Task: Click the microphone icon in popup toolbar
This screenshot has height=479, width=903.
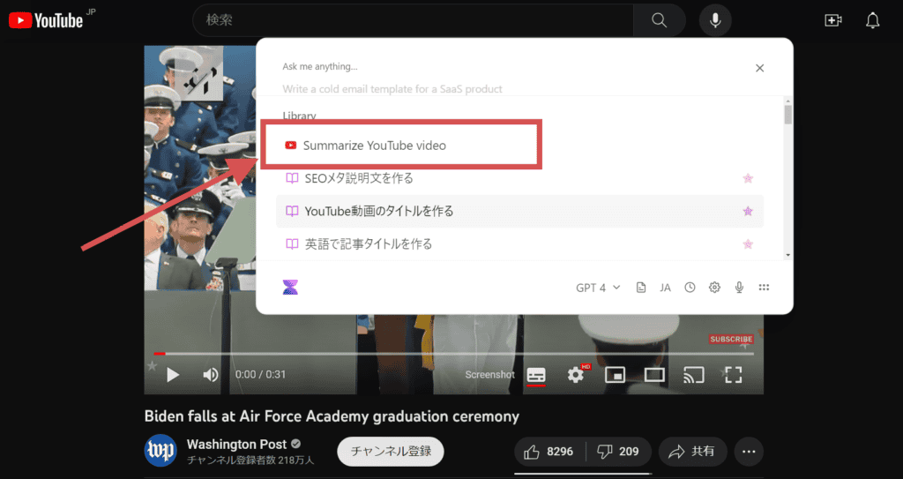Action: (740, 288)
